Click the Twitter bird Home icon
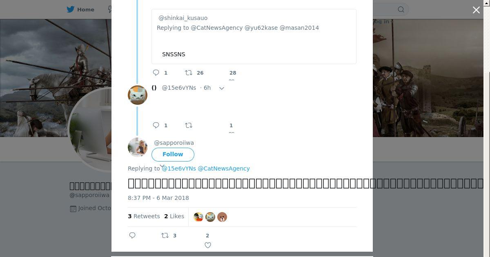 [71, 9]
